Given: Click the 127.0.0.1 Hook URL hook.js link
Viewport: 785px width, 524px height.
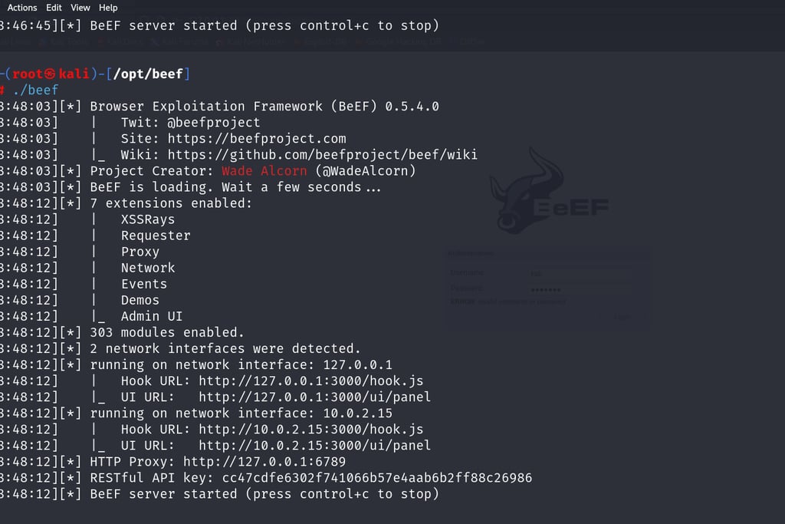Looking at the screenshot, I should coord(311,381).
